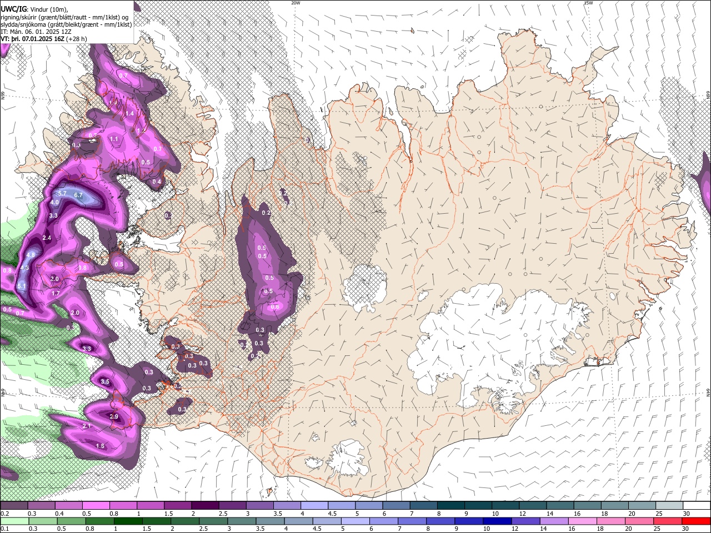This screenshot has height=533, width=711.
Task: Click the '(+28 h)' forecast offset text
Action: pos(77,39)
